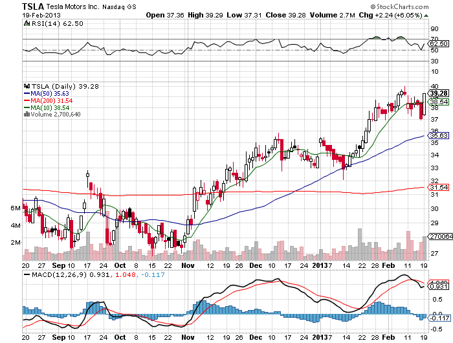Image resolution: width=453 pixels, height=343 pixels.
Task: Click the MACD(12,26,9) indicator label
Action: coord(60,274)
